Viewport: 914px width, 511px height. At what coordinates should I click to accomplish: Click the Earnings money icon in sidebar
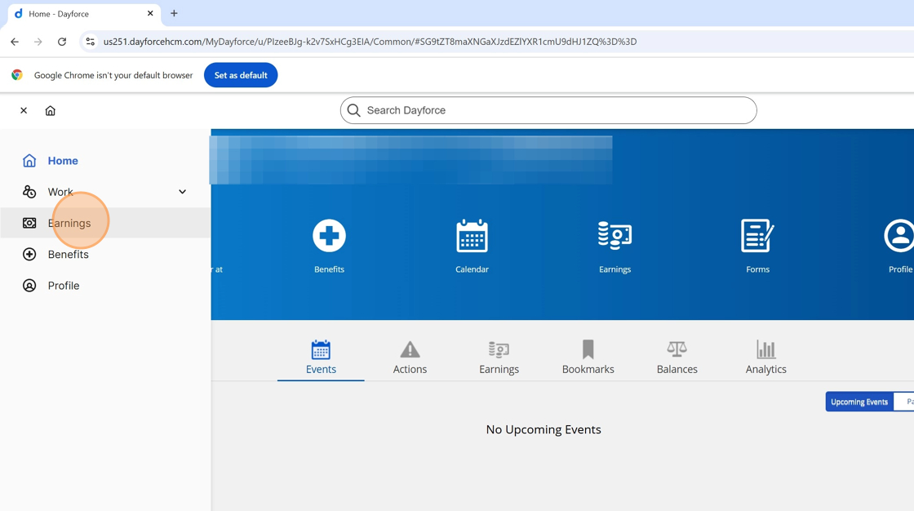click(x=29, y=223)
